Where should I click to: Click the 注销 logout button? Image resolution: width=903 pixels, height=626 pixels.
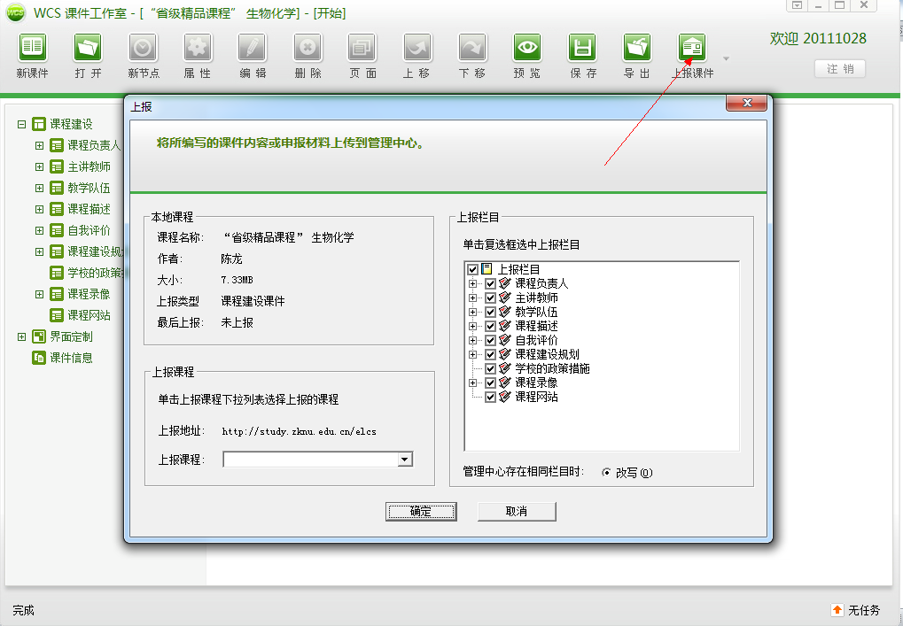tap(839, 69)
